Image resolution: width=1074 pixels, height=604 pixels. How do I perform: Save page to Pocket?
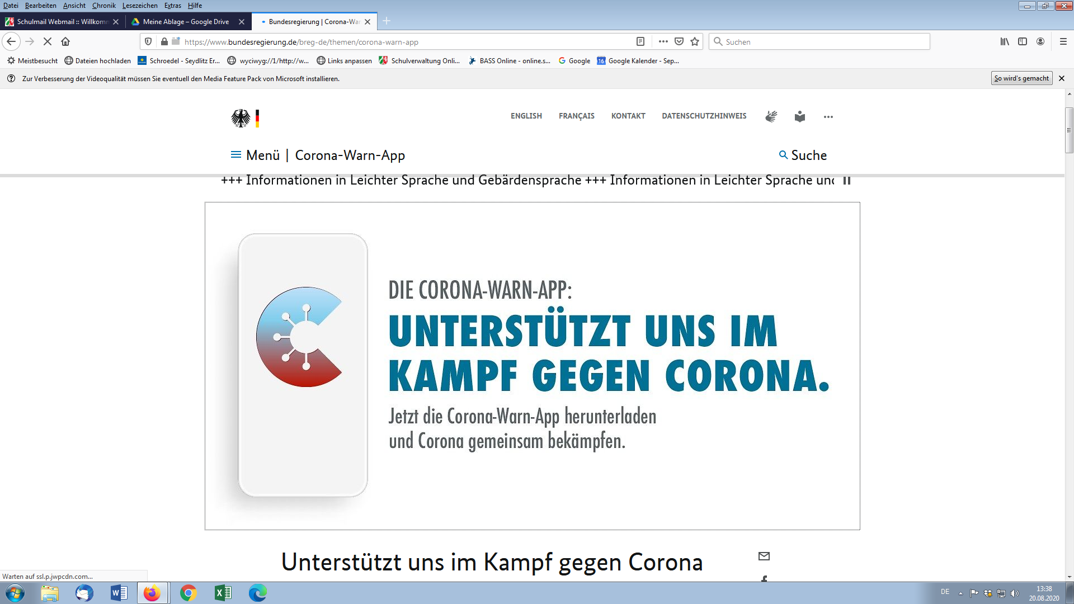679,41
